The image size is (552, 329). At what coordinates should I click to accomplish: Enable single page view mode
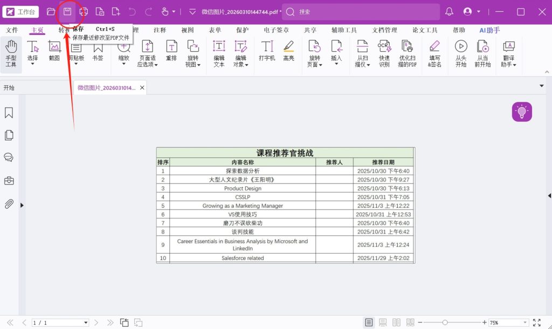[x=369, y=323]
